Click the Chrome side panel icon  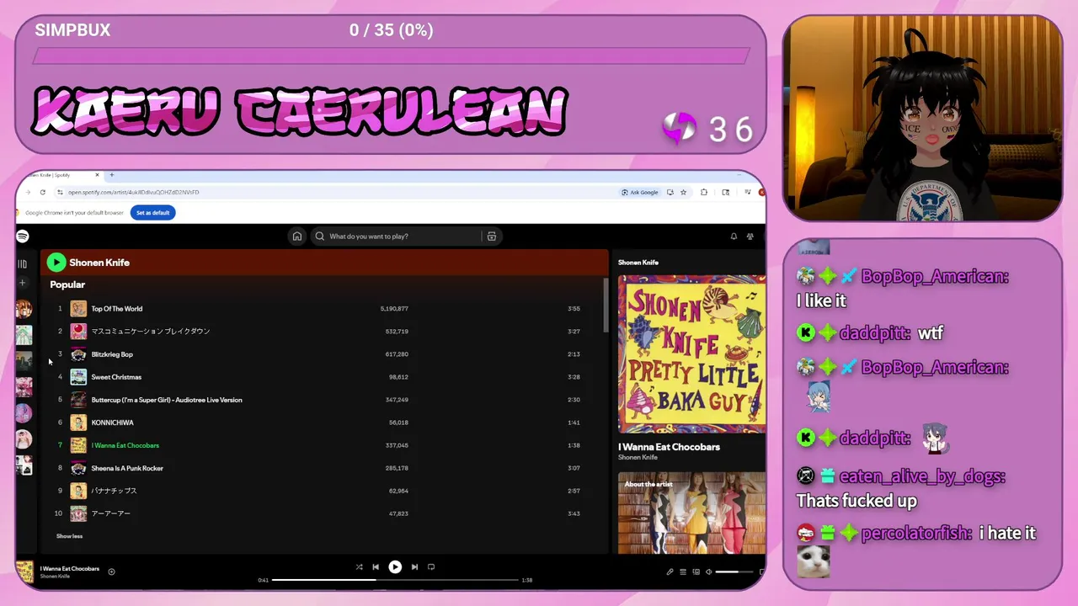pyautogui.click(x=726, y=192)
